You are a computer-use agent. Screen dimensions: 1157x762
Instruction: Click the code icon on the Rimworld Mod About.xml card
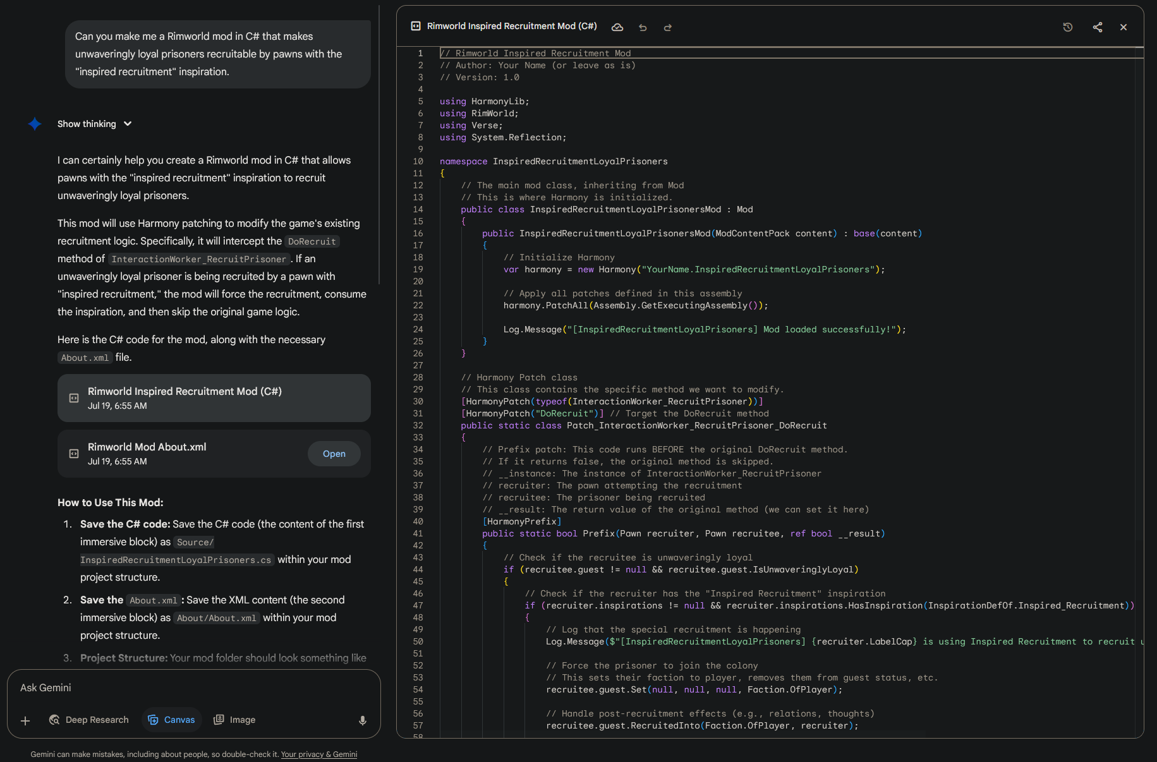coord(74,454)
